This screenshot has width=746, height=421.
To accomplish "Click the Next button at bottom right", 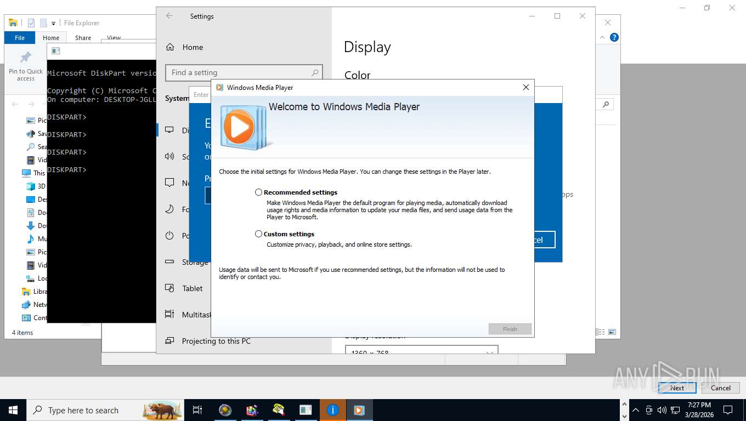I will pos(677,388).
